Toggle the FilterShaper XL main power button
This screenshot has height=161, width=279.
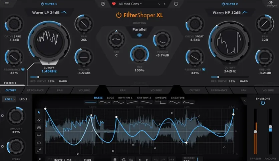pyautogui.click(x=118, y=15)
